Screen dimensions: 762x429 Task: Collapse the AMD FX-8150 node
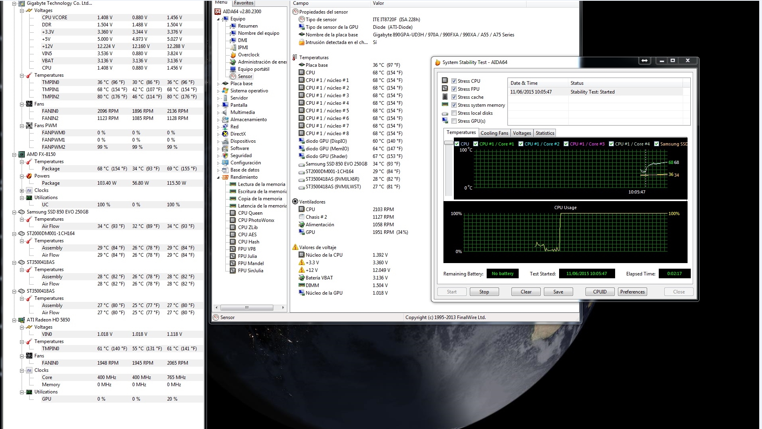(14, 154)
